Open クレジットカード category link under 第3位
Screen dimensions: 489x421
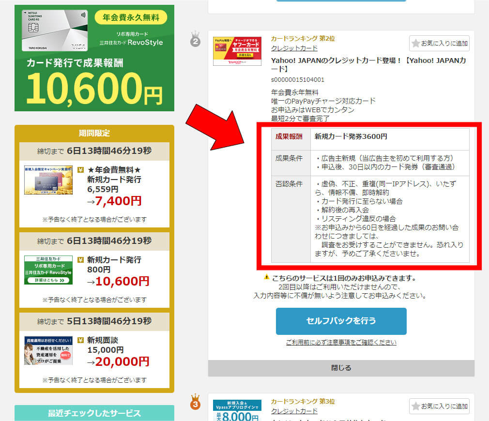[294, 411]
